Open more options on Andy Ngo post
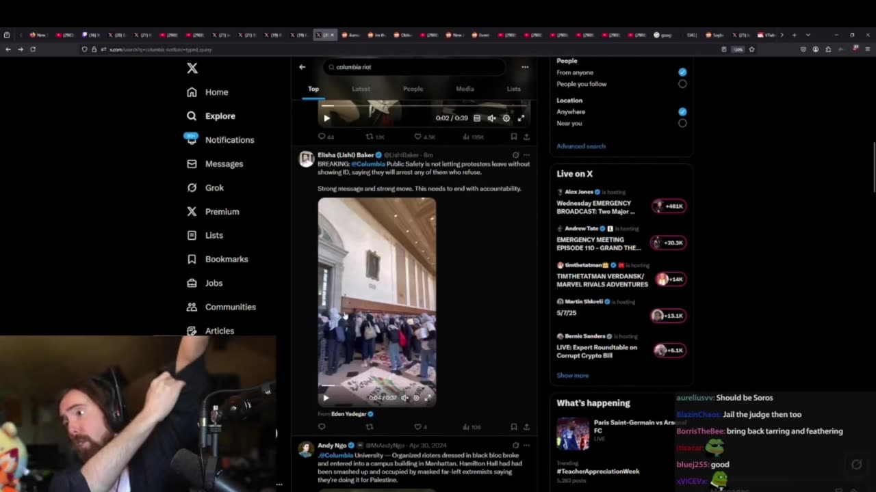This screenshot has height=492, width=876. tap(526, 446)
